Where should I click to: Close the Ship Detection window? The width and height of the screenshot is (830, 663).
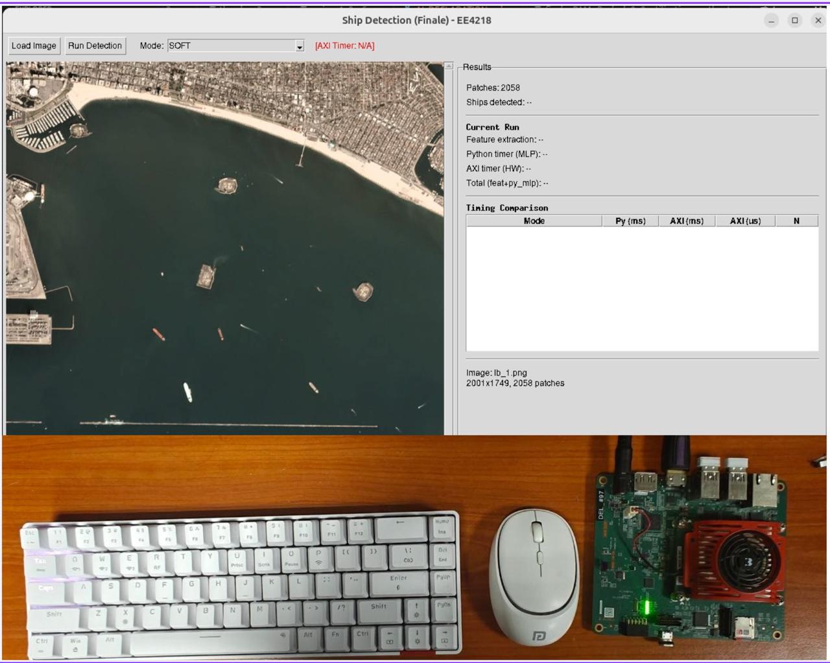818,21
